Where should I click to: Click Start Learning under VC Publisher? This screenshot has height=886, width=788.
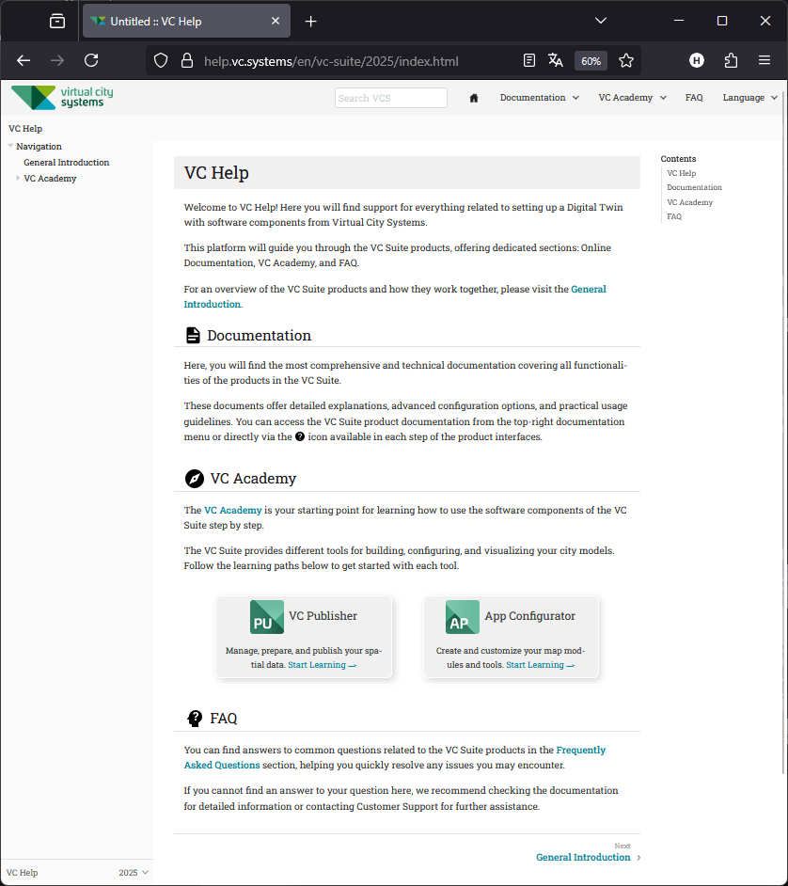(316, 664)
